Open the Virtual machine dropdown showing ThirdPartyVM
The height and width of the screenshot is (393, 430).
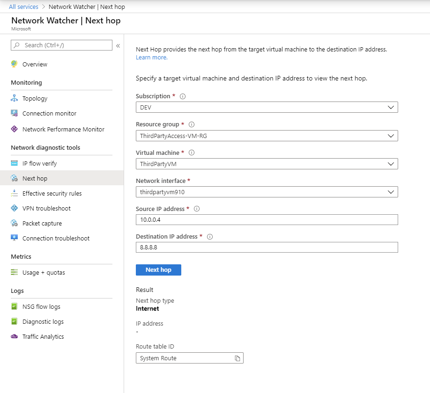point(267,164)
